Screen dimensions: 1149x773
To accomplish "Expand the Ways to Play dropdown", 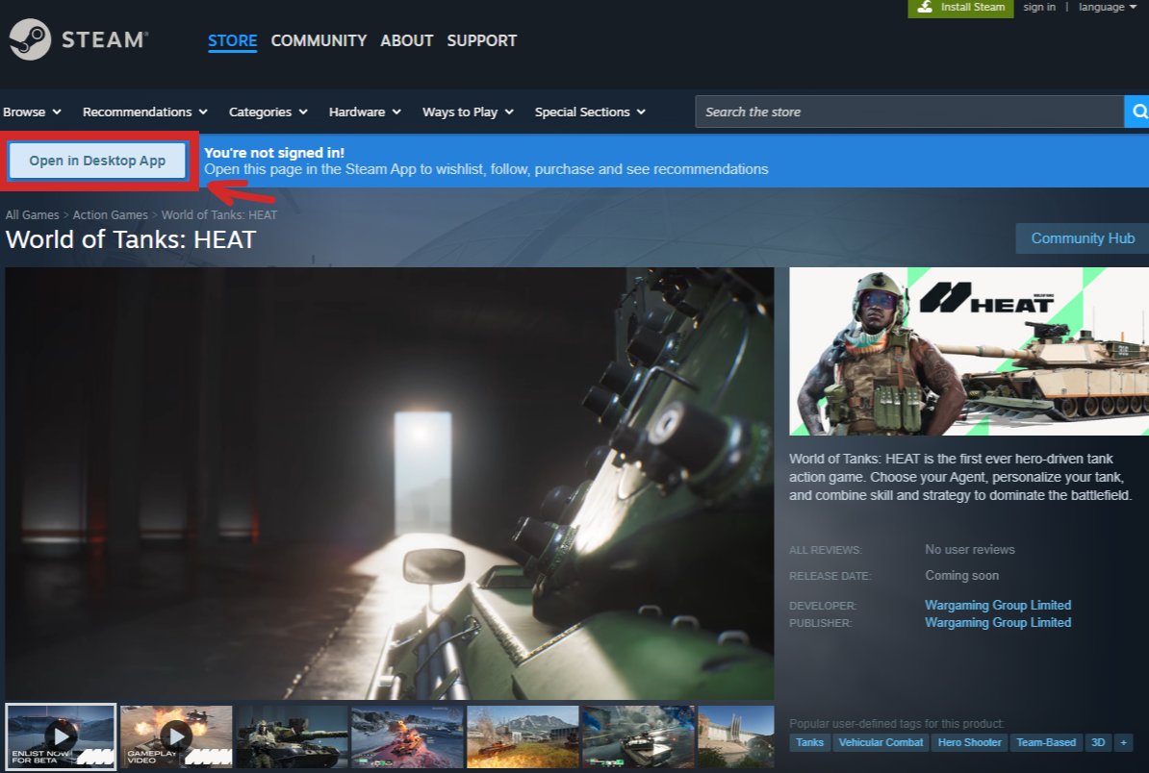I will click(x=469, y=112).
